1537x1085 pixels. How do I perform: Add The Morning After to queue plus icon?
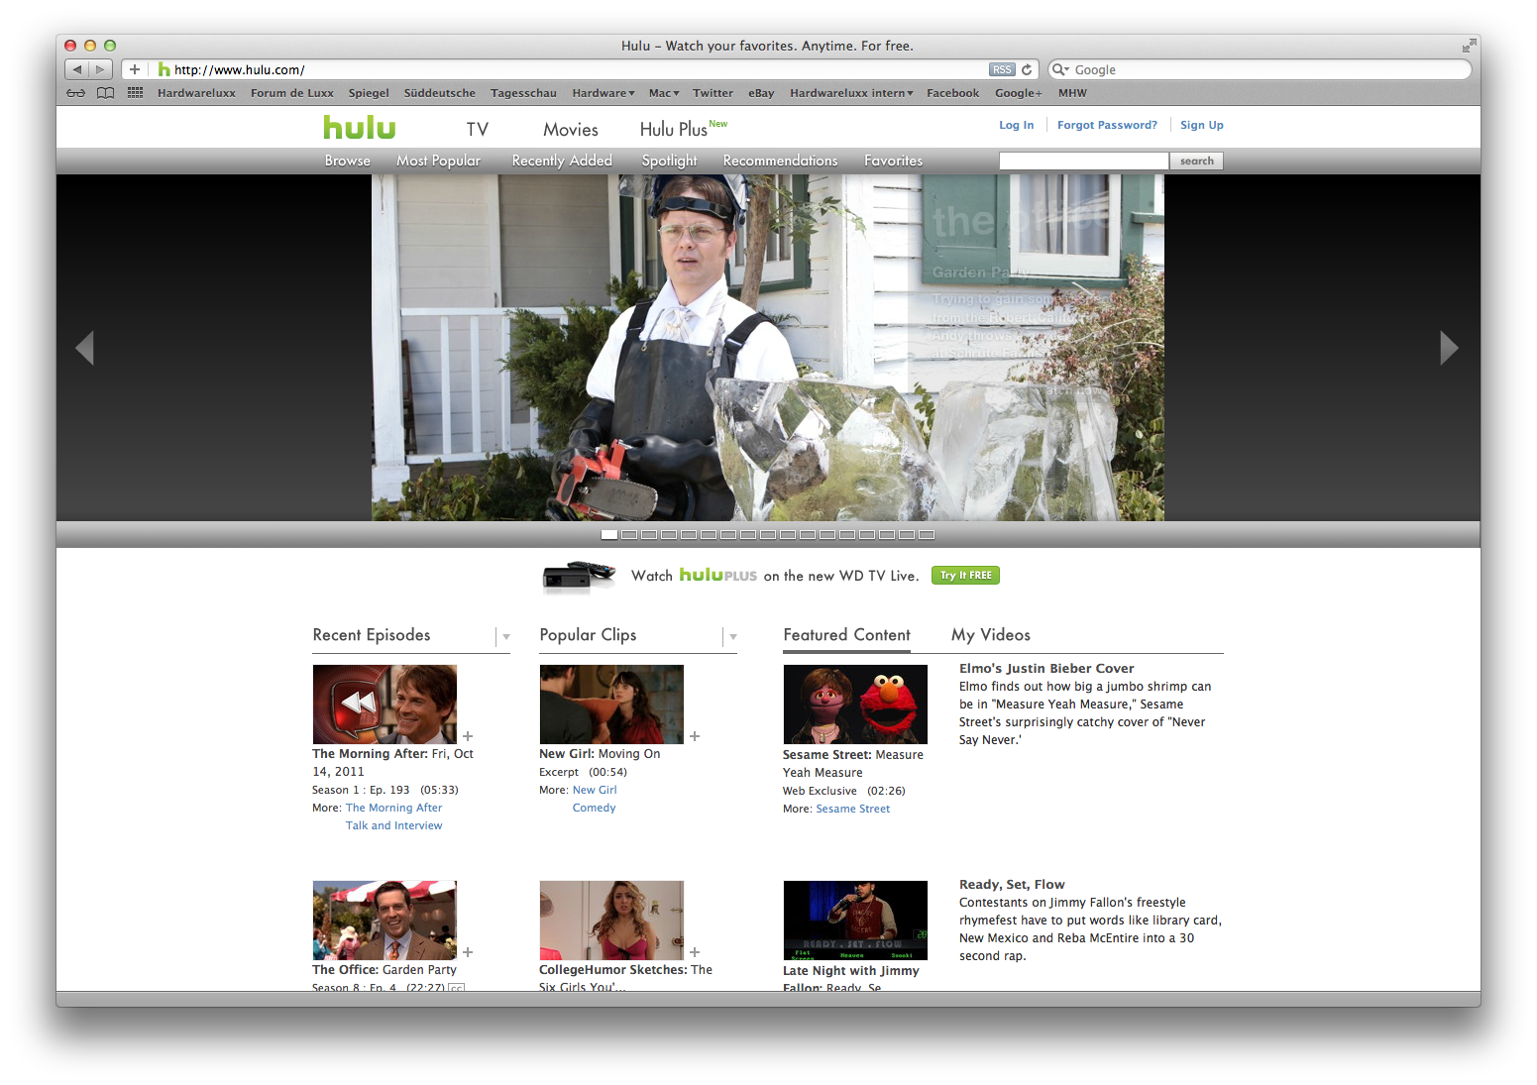click(x=468, y=736)
